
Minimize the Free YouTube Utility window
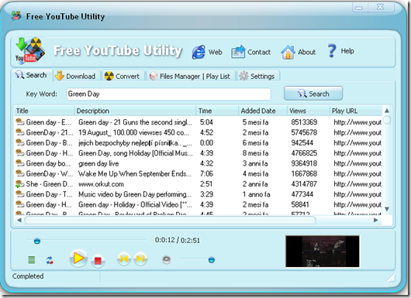coord(359,7)
